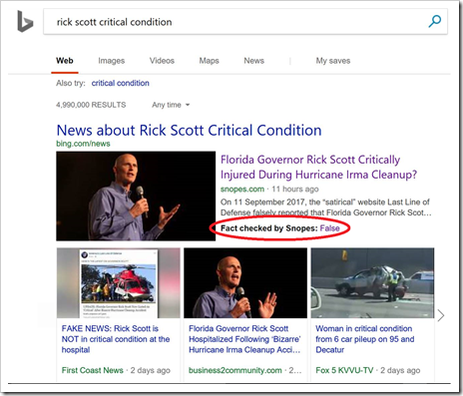Click the Fox 5 KVVU-TV source
Image resolution: width=463 pixels, height=396 pixels.
click(x=344, y=370)
